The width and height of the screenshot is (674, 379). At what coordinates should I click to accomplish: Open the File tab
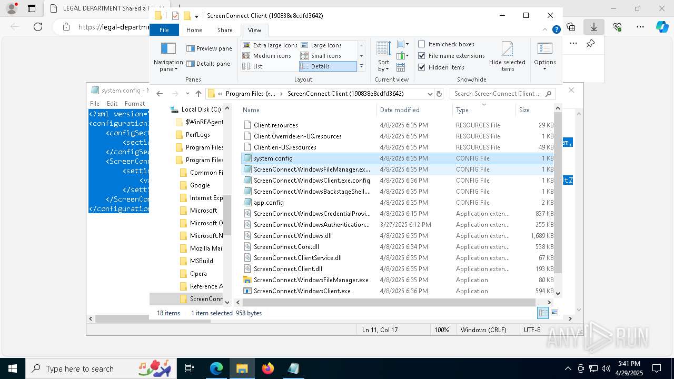164,30
